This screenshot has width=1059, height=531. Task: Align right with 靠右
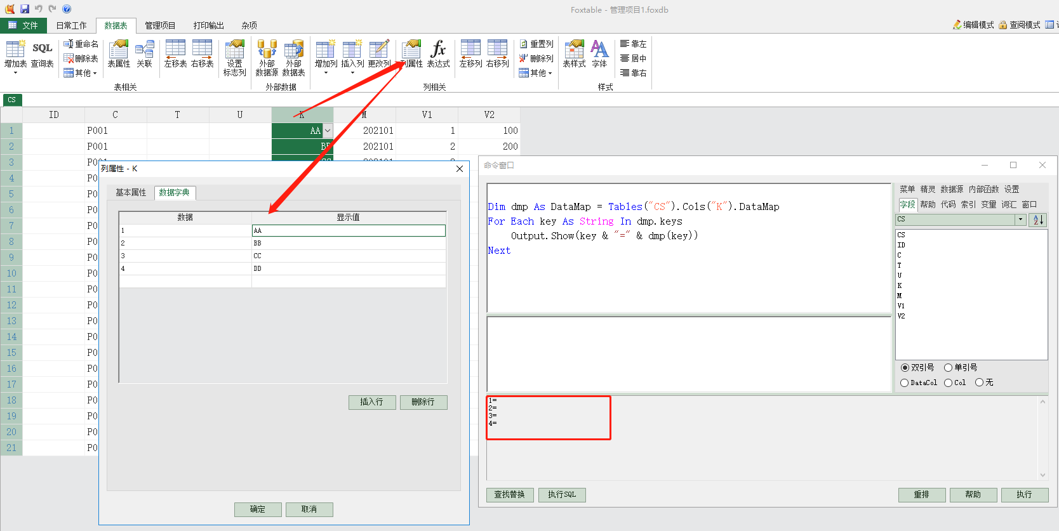pos(633,73)
